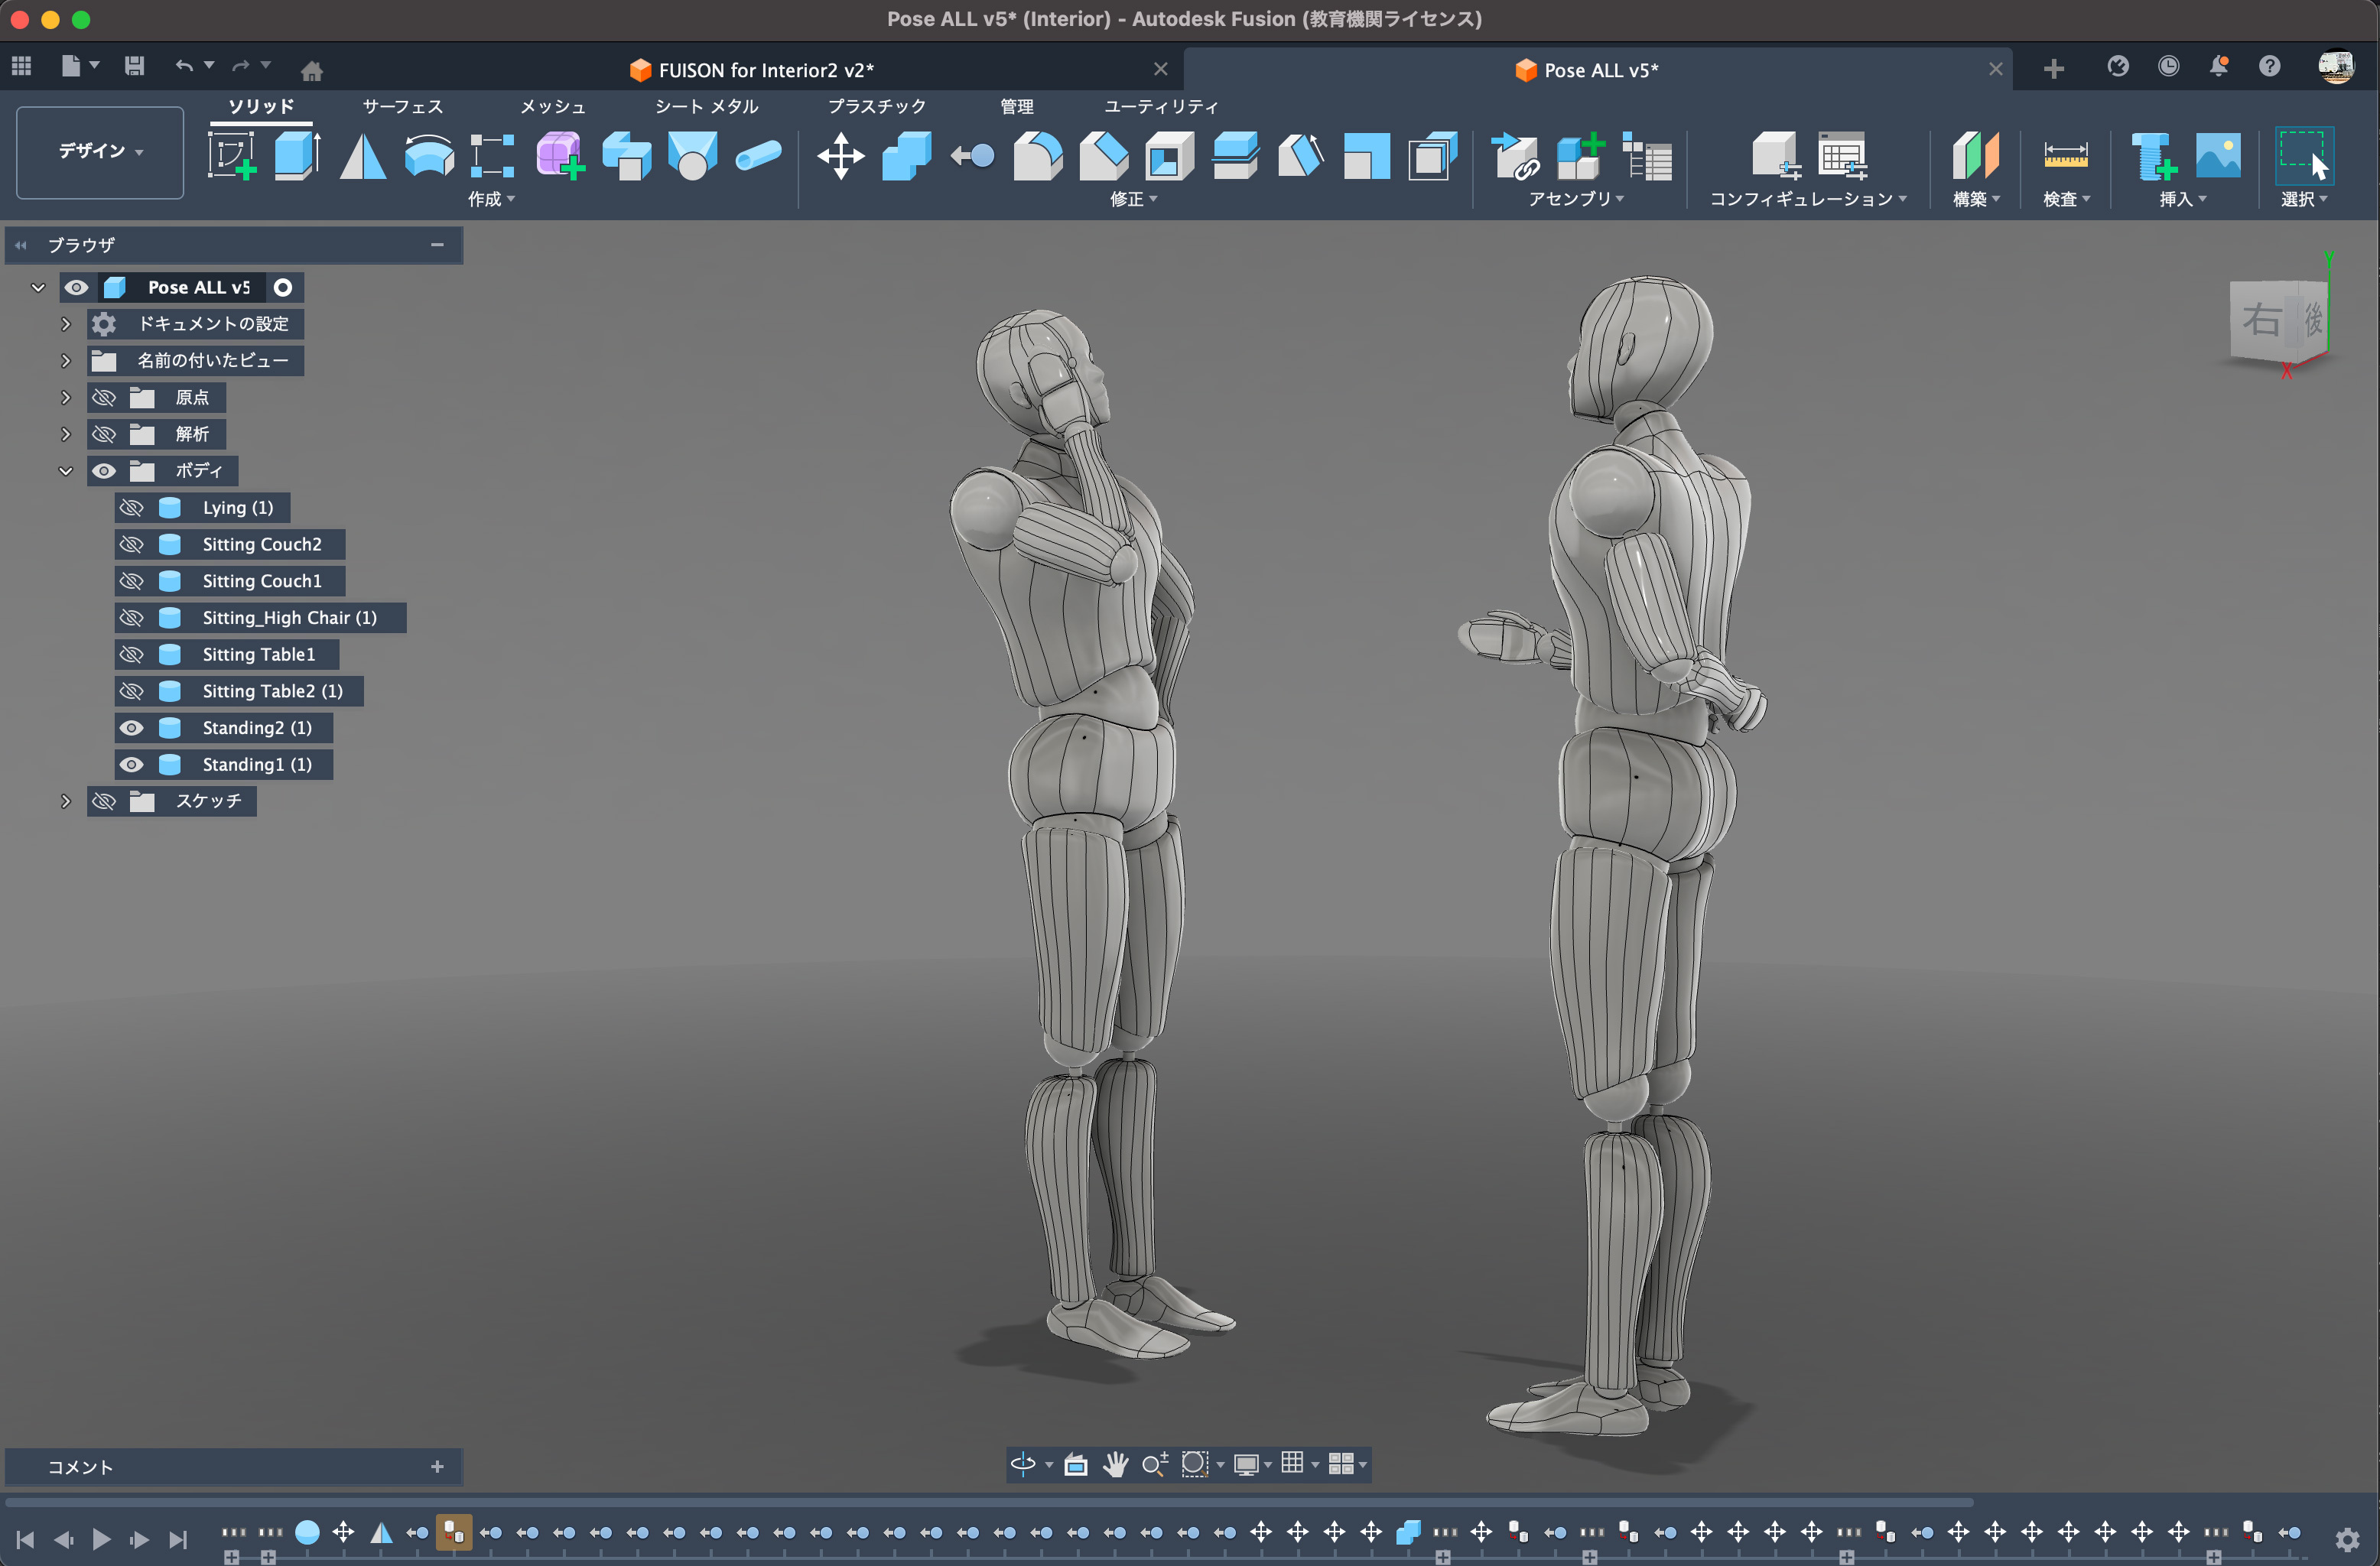This screenshot has width=2380, height=1566.
Task: Click the Orbit navigation icon
Action: (x=1022, y=1464)
